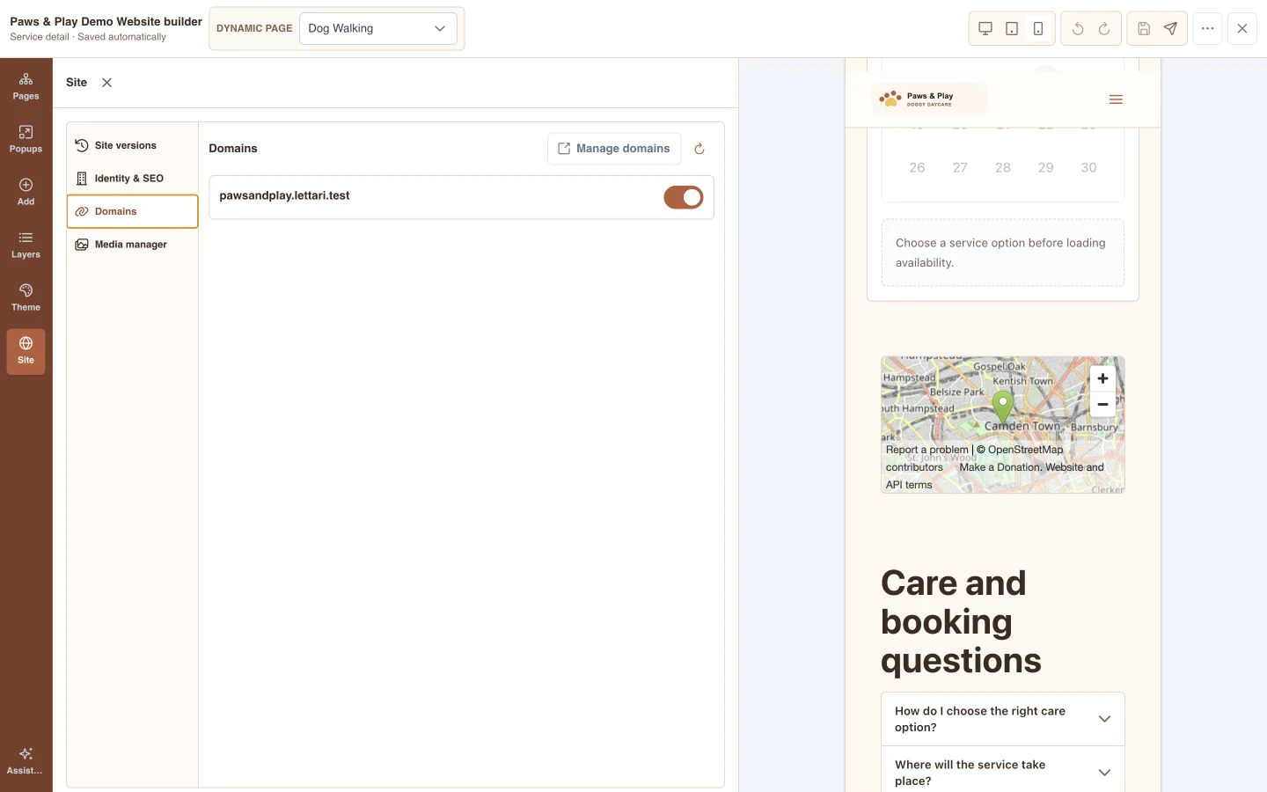Open the more options ellipsis menu

pyautogui.click(x=1207, y=28)
